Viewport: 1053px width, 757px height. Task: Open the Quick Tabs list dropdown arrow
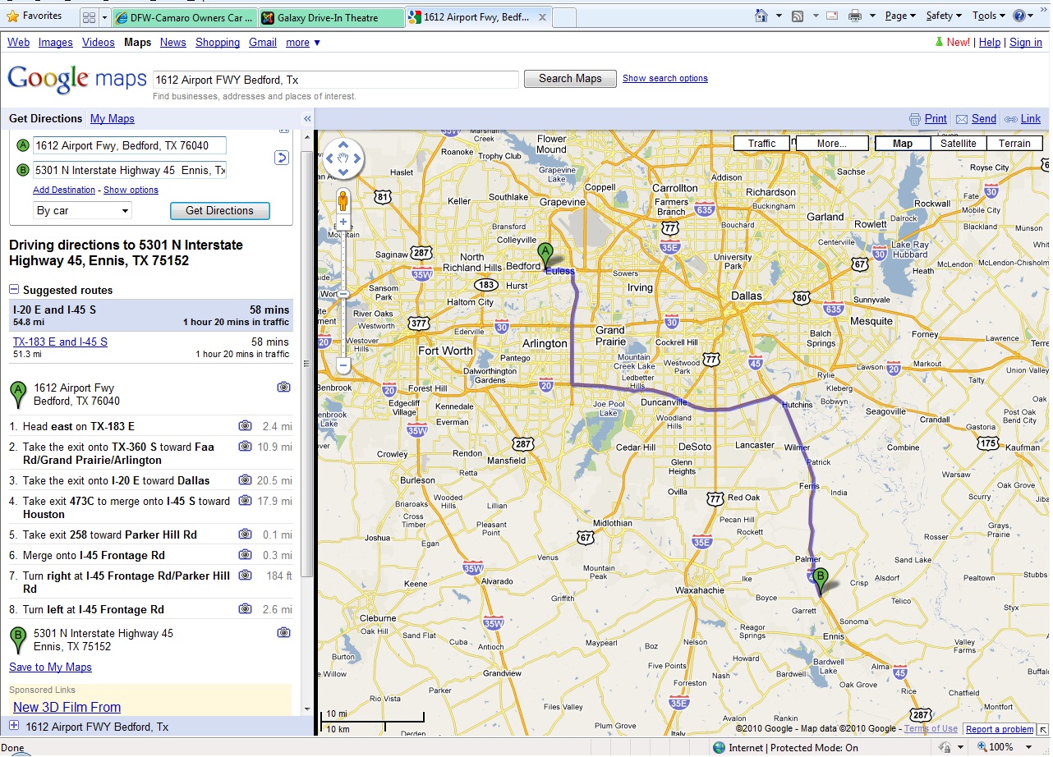click(104, 17)
